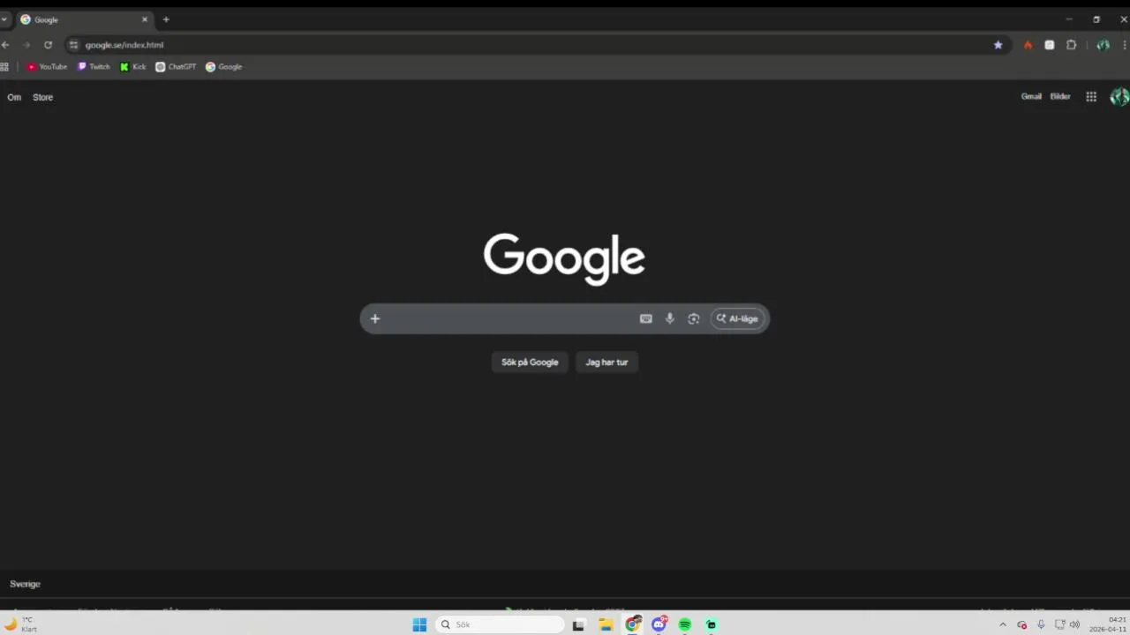This screenshot has width=1130, height=635.
Task: Click the address bar URL
Action: point(124,45)
